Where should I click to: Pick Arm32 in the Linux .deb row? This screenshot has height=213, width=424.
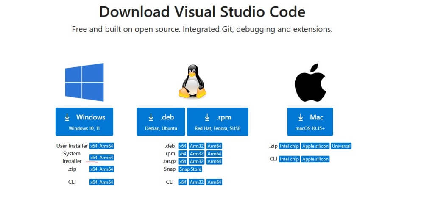(x=197, y=146)
